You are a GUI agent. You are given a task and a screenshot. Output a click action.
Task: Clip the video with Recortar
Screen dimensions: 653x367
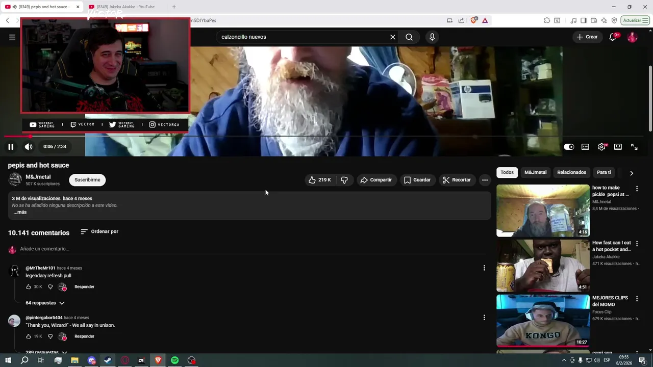coord(457,180)
